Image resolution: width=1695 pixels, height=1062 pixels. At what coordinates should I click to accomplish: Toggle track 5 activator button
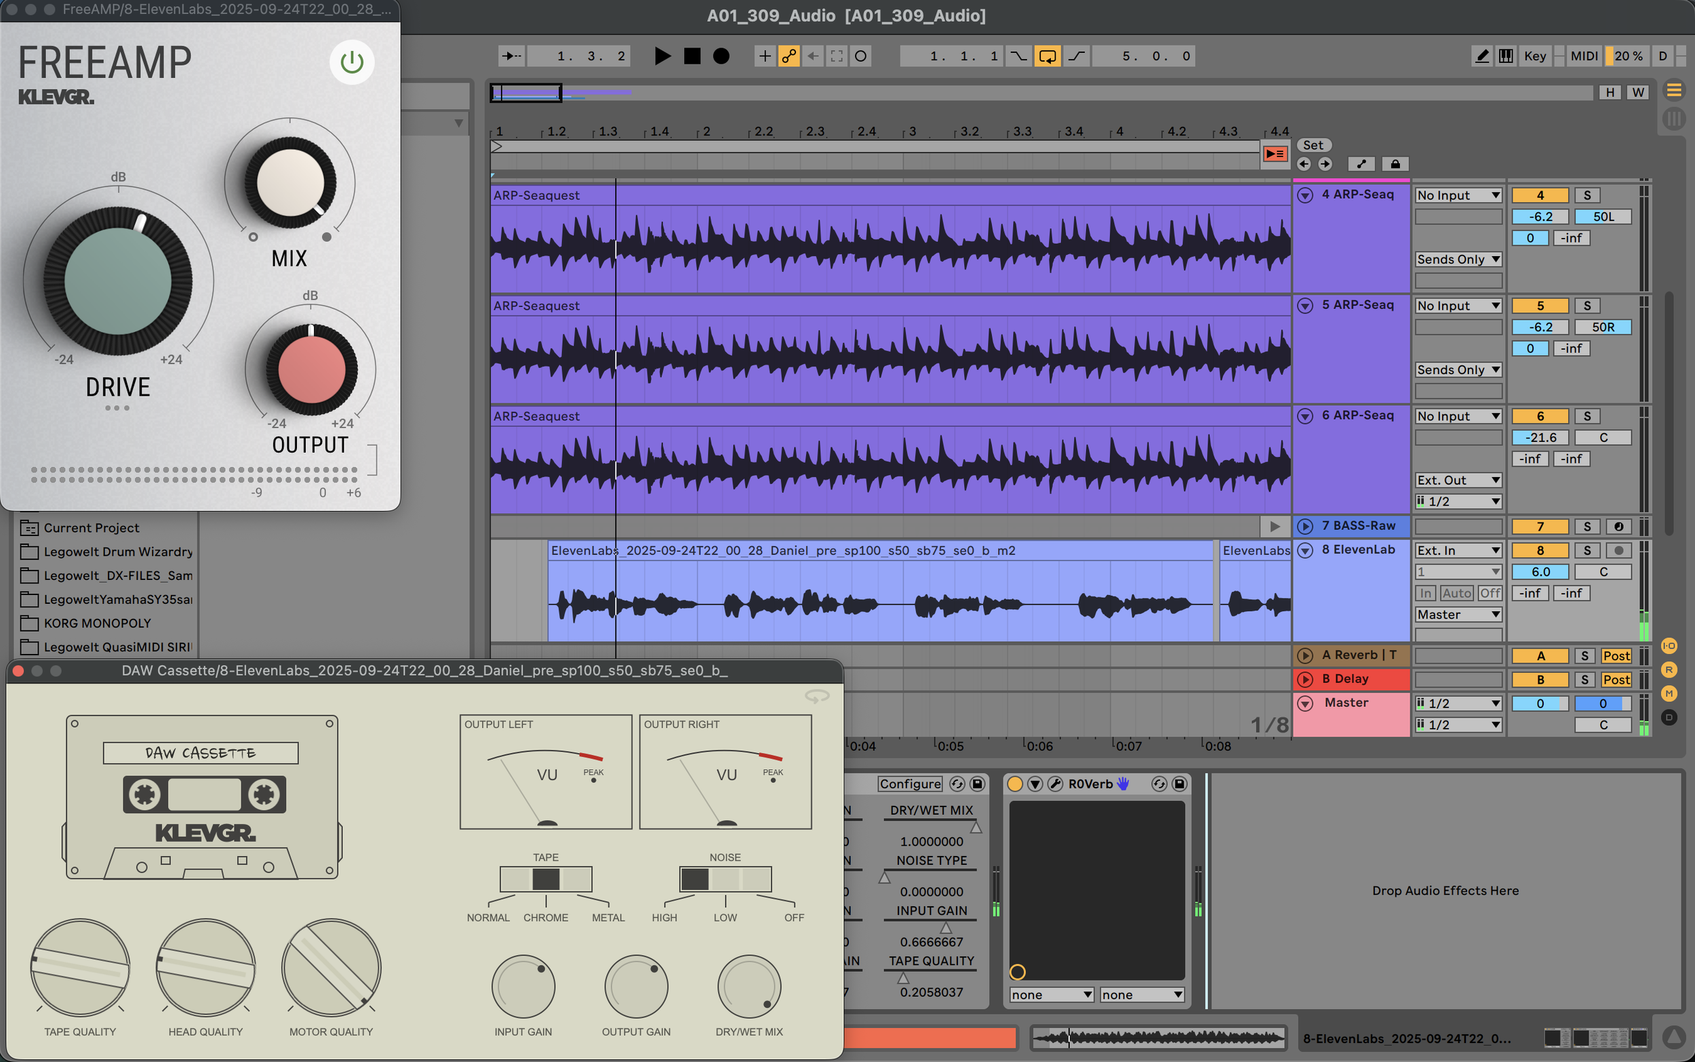(1539, 306)
